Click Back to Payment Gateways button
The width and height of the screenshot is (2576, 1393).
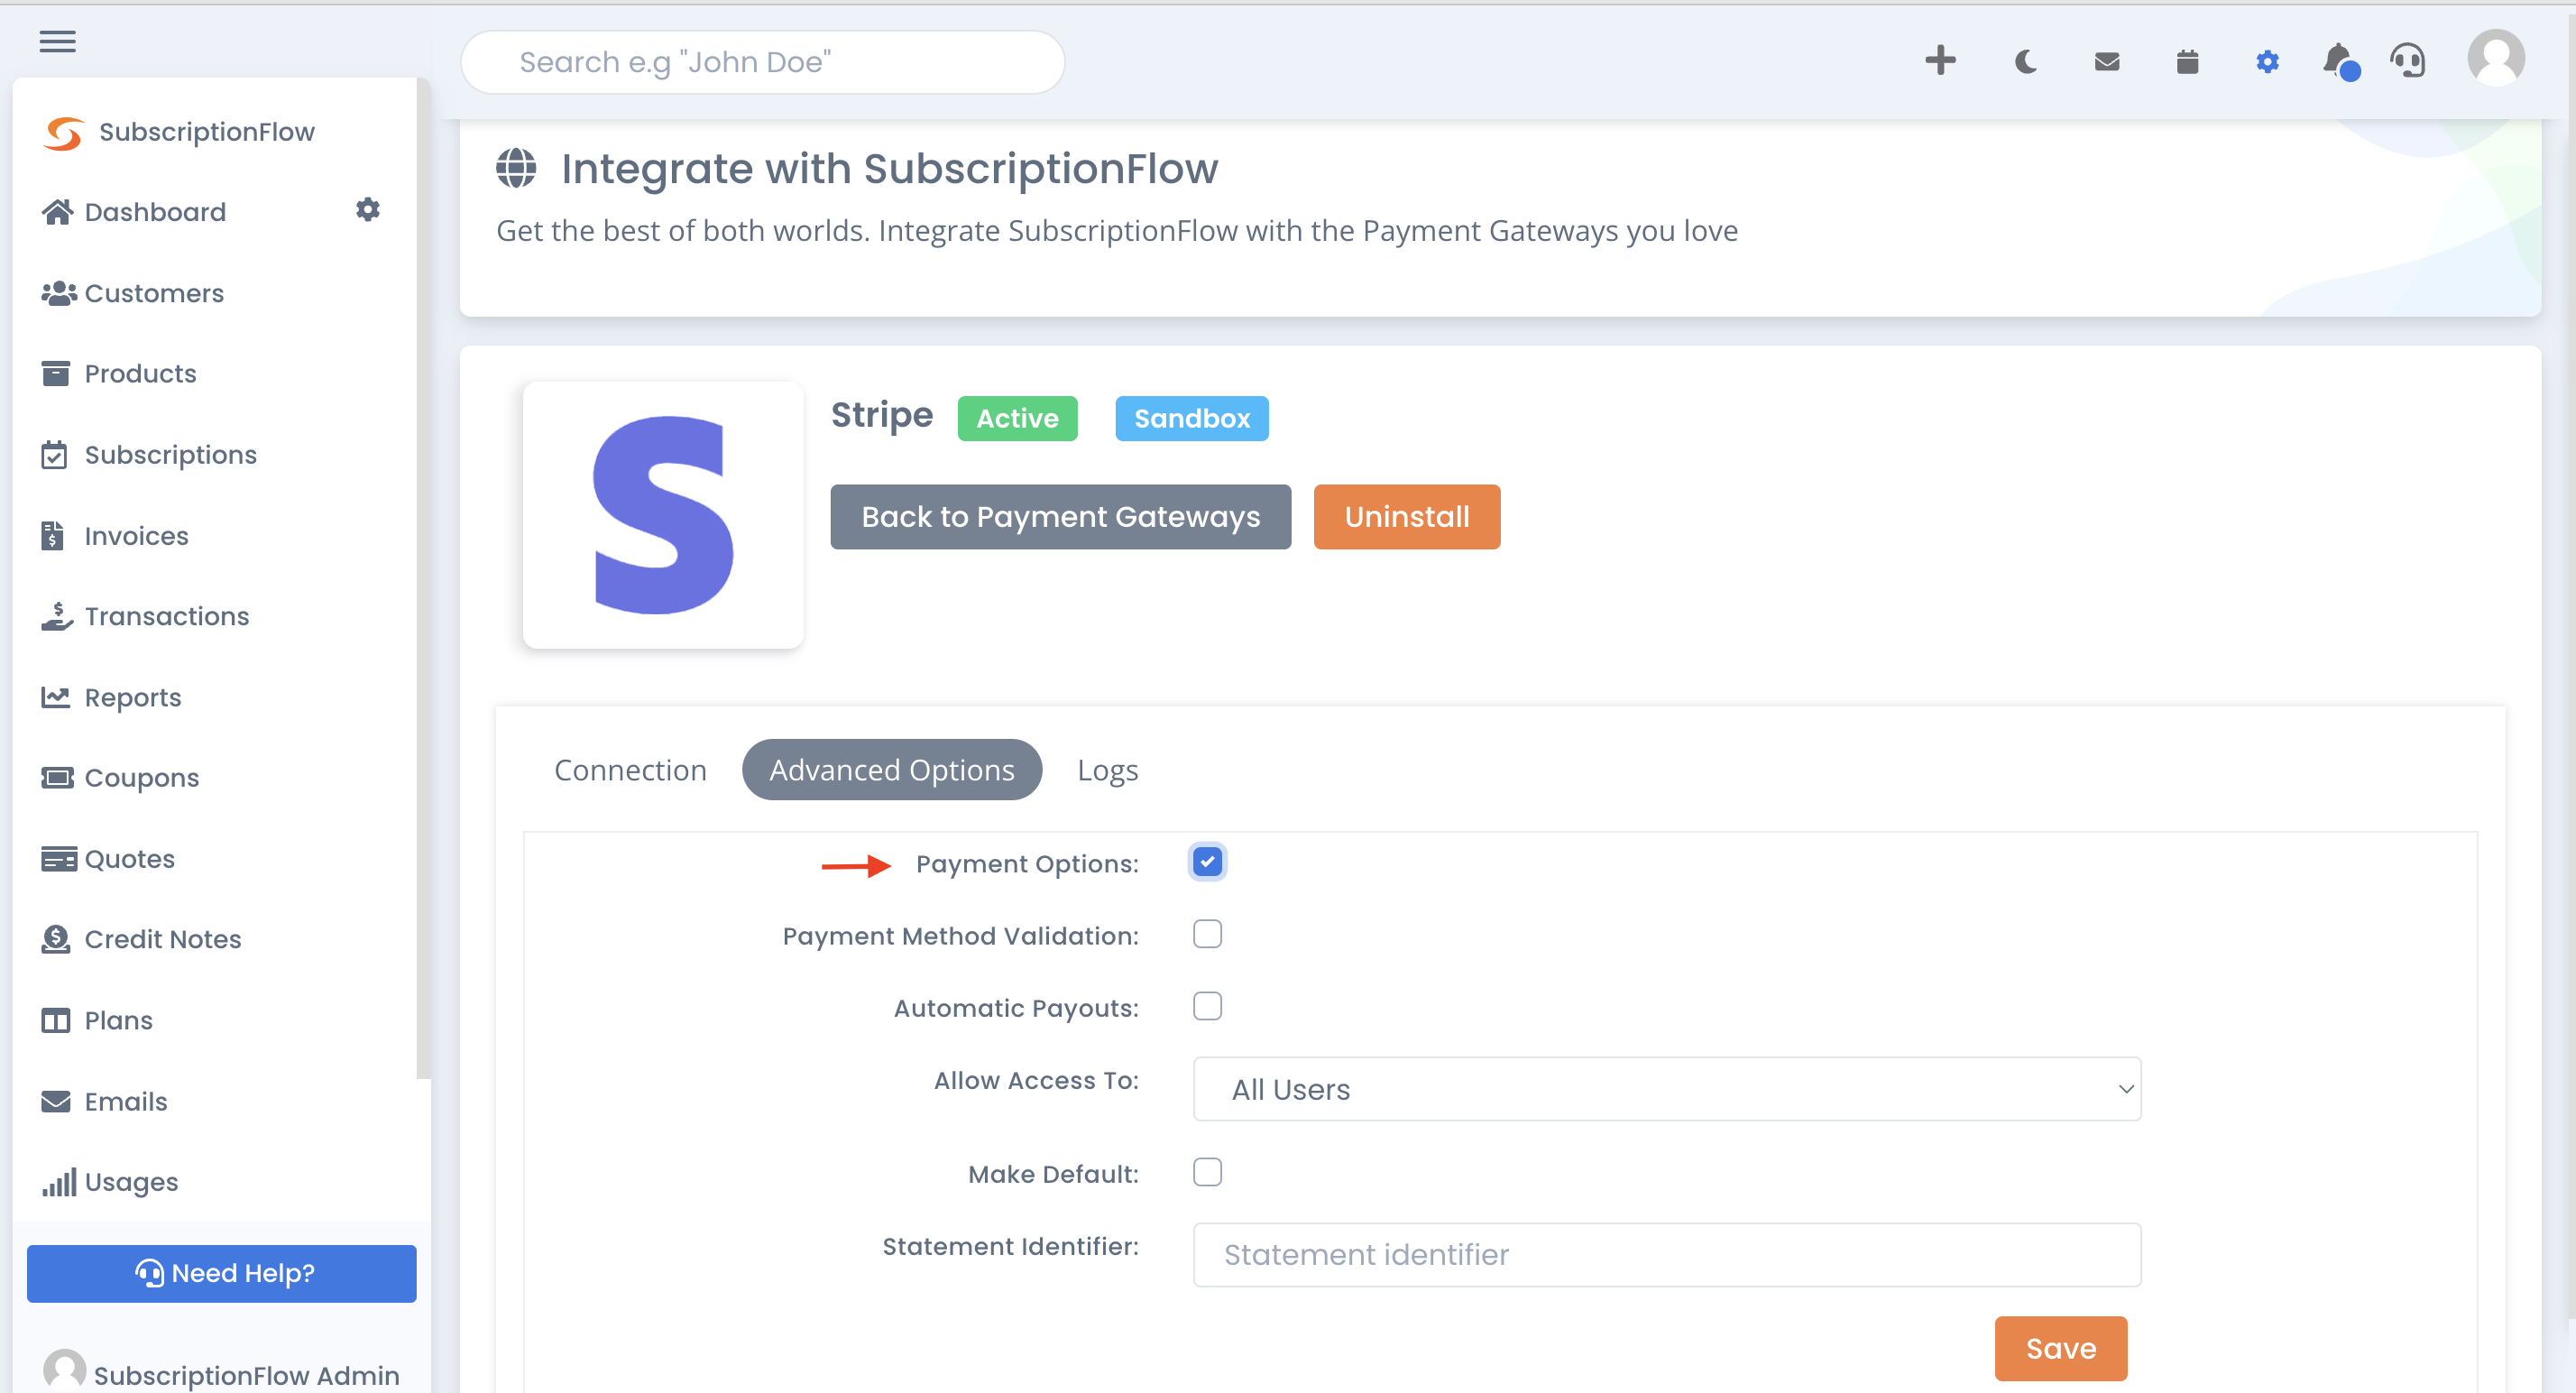(1060, 517)
